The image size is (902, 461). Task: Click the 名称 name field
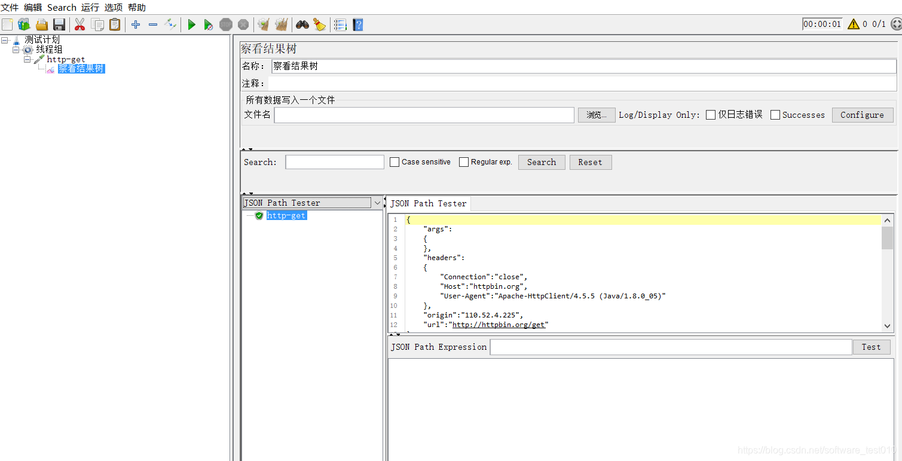584,66
